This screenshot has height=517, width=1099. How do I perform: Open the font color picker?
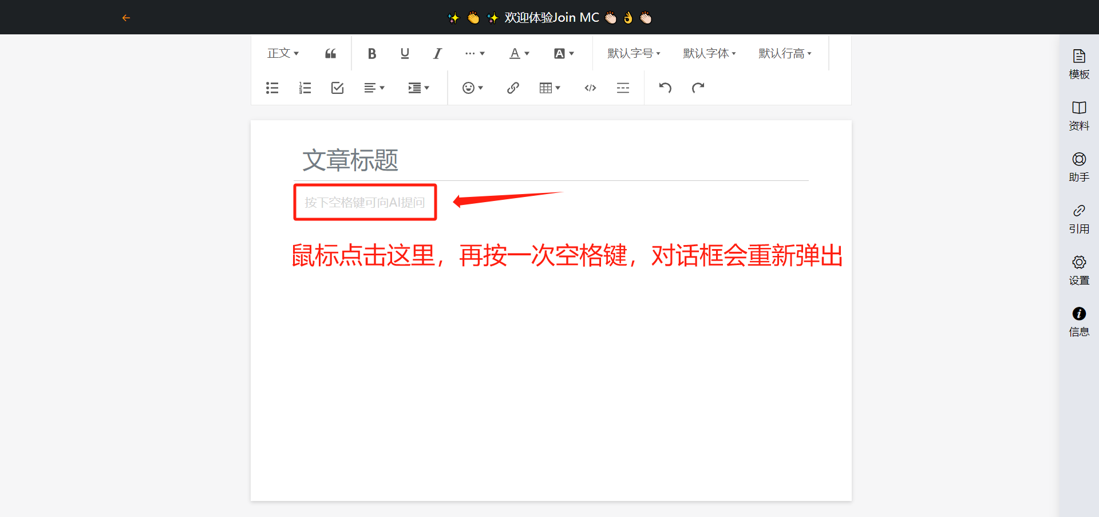click(519, 54)
